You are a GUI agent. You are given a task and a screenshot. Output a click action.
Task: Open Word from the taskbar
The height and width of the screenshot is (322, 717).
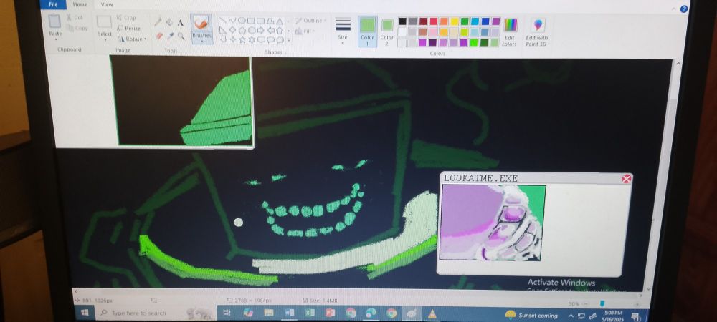(290, 313)
